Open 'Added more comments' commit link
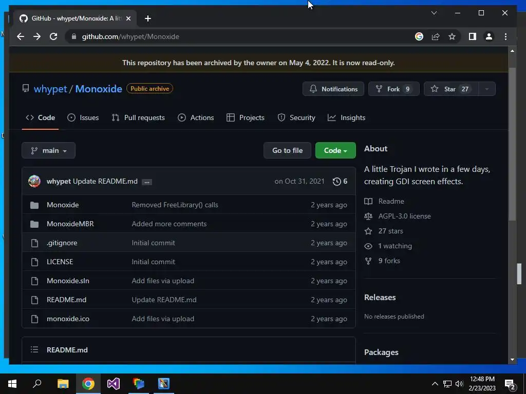The image size is (526, 394). click(x=169, y=224)
